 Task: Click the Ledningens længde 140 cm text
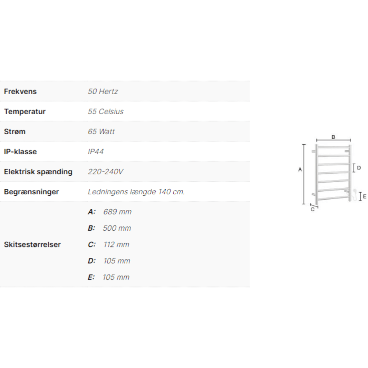coord(136,192)
